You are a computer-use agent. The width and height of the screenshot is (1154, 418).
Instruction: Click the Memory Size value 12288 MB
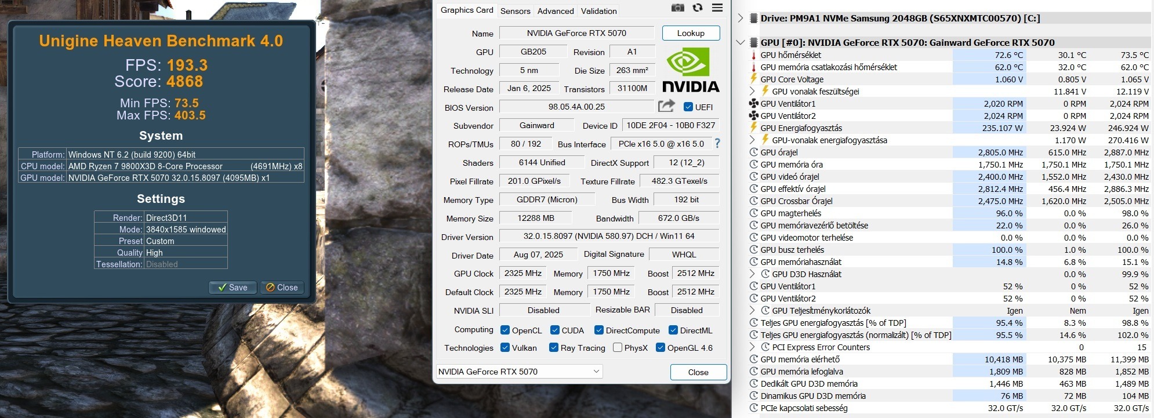pos(535,218)
